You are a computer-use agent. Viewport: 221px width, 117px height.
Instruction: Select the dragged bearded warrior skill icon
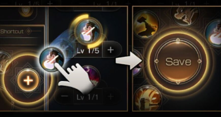click(52, 60)
